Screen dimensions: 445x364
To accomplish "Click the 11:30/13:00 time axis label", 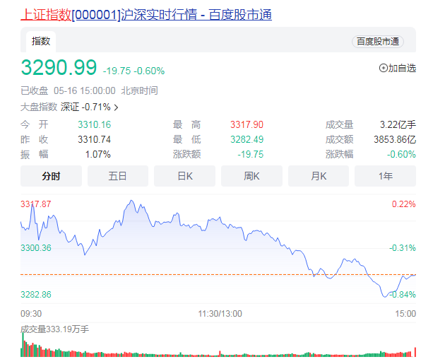I will pyautogui.click(x=220, y=313).
